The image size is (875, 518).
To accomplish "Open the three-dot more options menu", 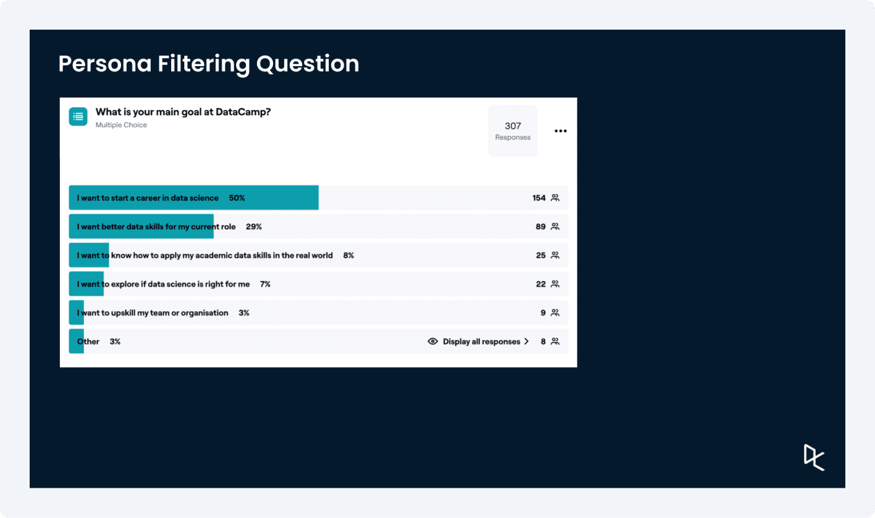I will pos(560,131).
